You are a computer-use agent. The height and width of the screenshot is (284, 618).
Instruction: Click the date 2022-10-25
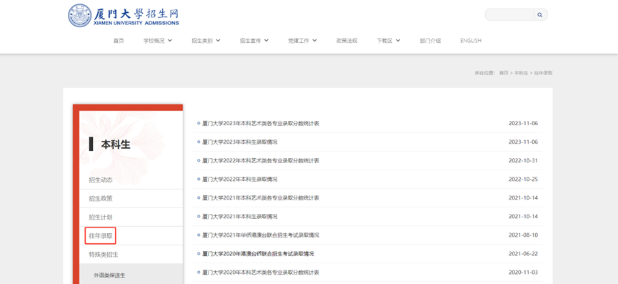523,179
